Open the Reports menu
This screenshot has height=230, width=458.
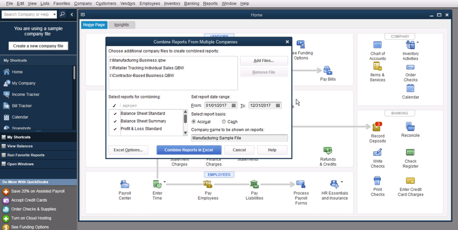210,4
